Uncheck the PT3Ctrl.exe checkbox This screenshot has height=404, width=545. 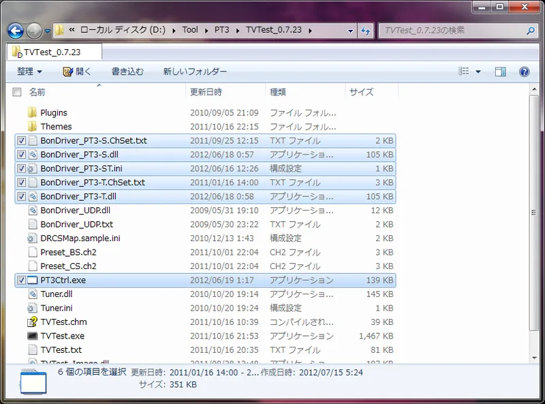22,280
